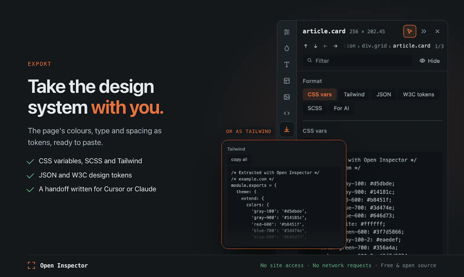Select the CSS vars format
Viewport: 464px width, 277px height.
pos(320,94)
